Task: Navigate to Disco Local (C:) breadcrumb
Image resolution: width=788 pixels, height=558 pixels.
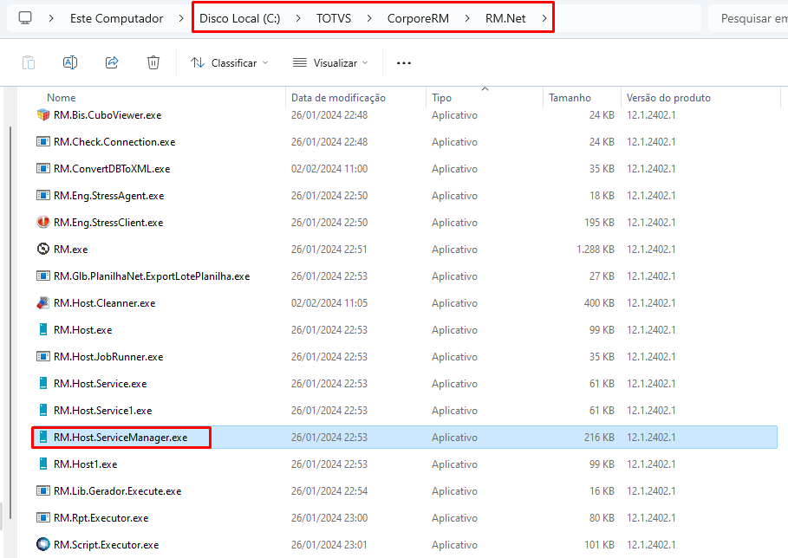Action: [x=240, y=18]
